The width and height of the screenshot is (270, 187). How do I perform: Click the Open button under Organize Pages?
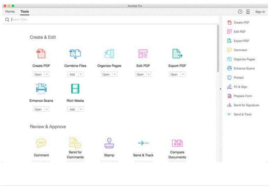click(107, 74)
